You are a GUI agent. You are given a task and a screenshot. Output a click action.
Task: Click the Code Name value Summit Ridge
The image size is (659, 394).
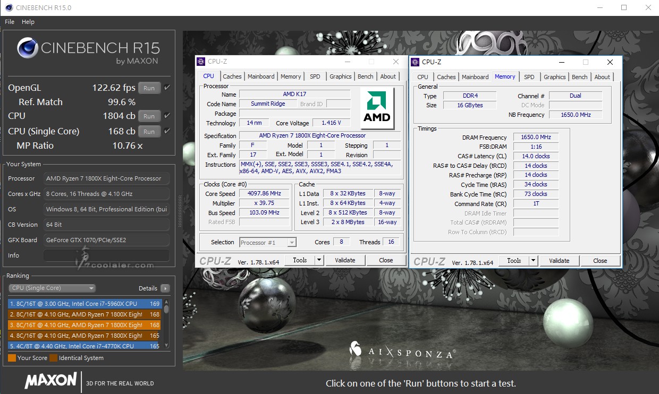pyautogui.click(x=268, y=104)
